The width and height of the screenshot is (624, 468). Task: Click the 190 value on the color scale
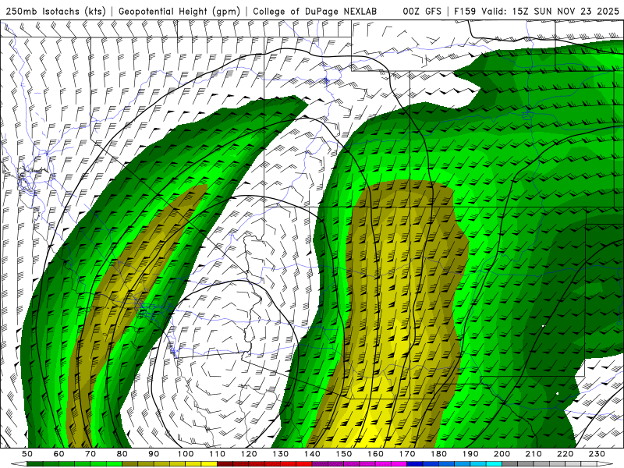[470, 454]
